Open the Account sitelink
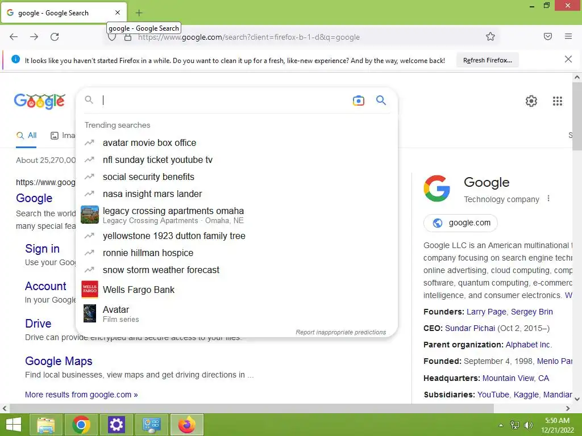The height and width of the screenshot is (436, 582). 45,286
